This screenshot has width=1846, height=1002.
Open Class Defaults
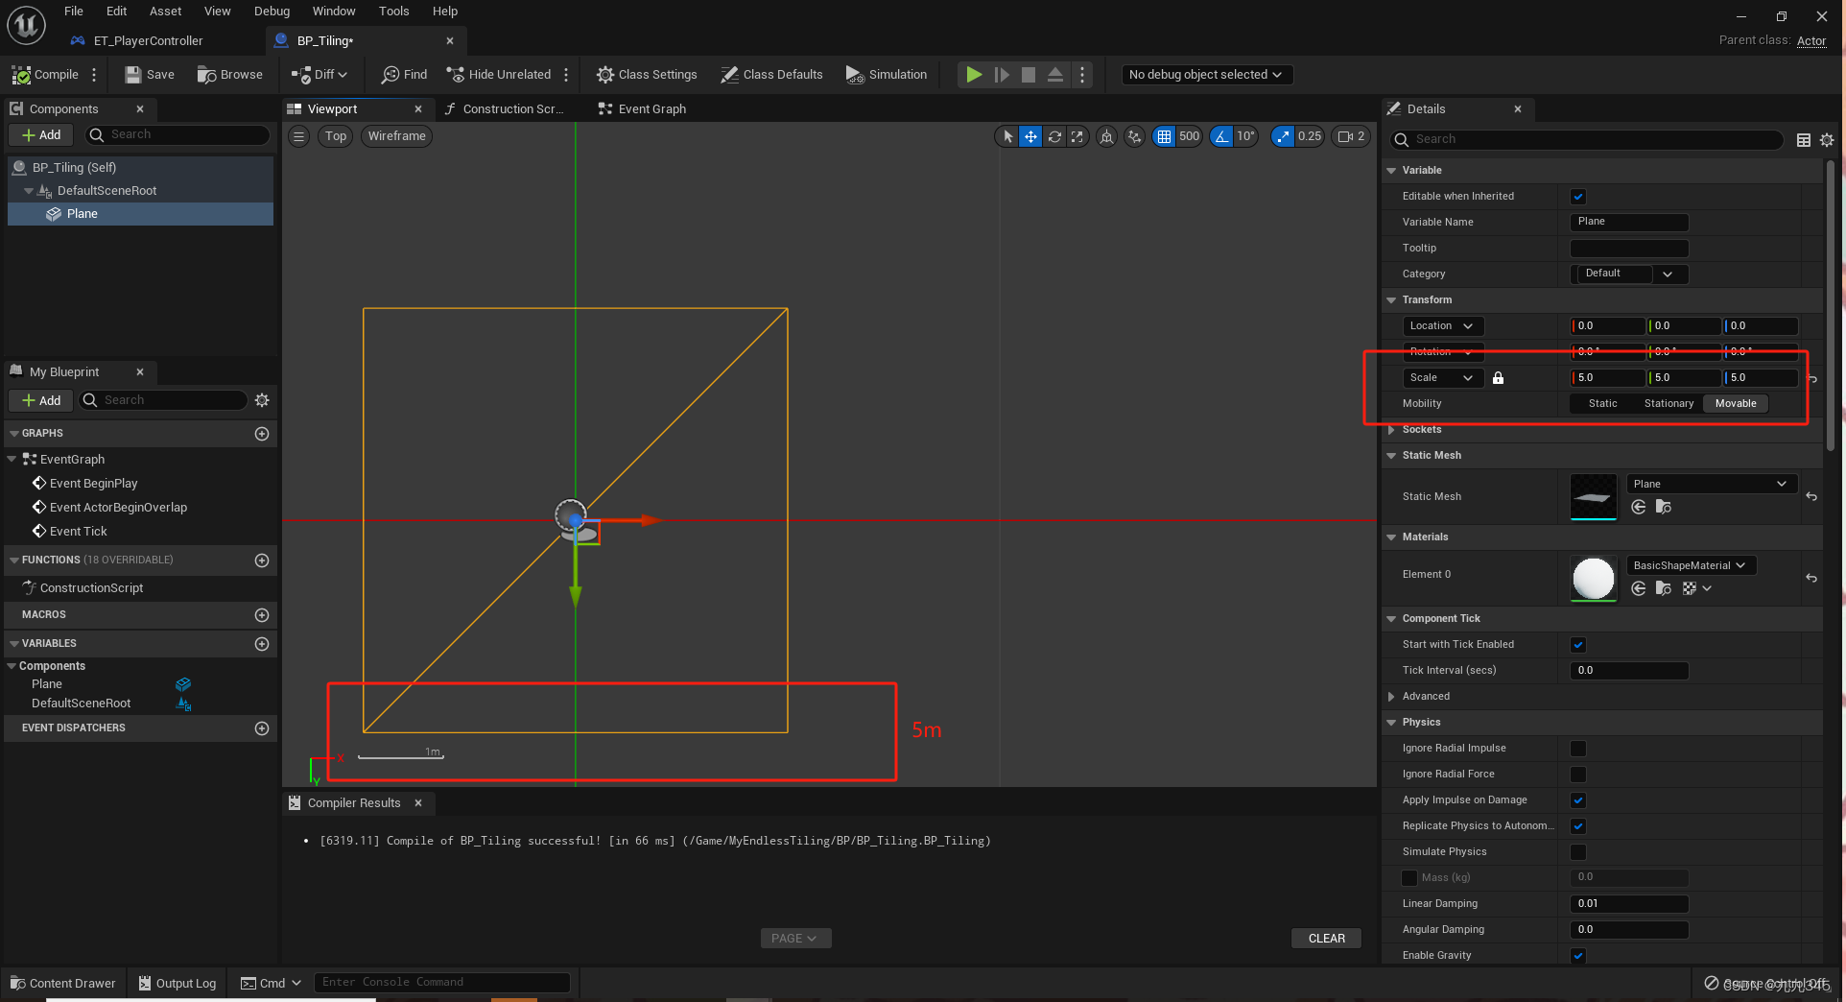click(x=772, y=75)
